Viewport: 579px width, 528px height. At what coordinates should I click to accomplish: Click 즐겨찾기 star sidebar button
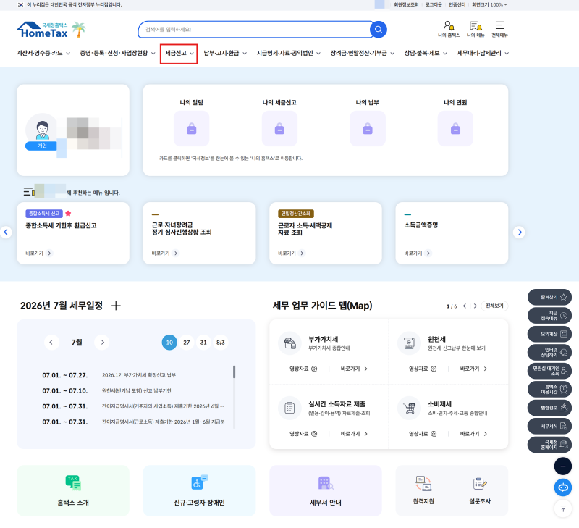pos(549,297)
